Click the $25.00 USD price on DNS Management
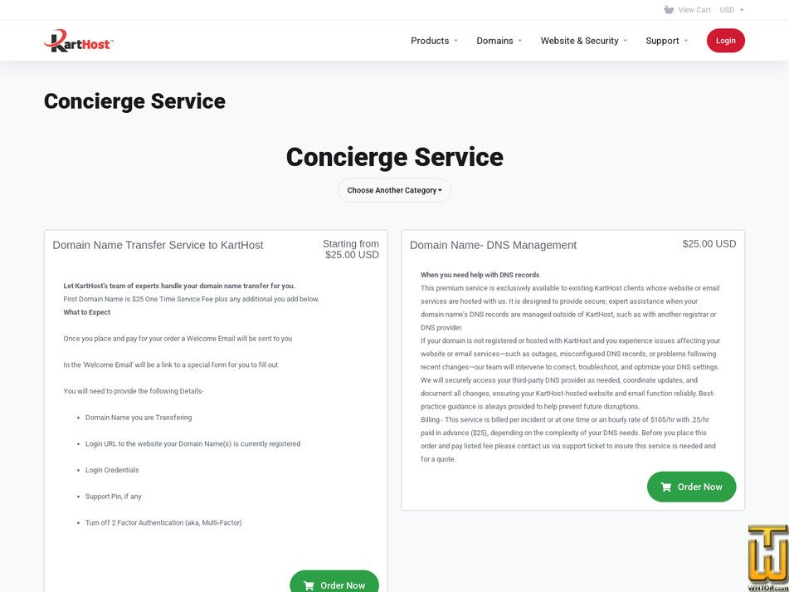Image resolution: width=789 pixels, height=592 pixels. click(709, 244)
